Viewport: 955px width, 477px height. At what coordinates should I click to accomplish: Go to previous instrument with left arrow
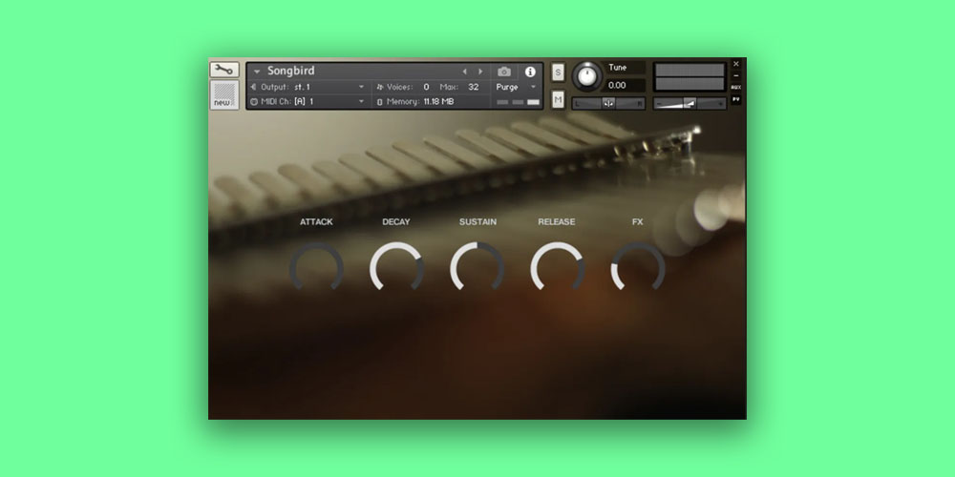pos(465,72)
